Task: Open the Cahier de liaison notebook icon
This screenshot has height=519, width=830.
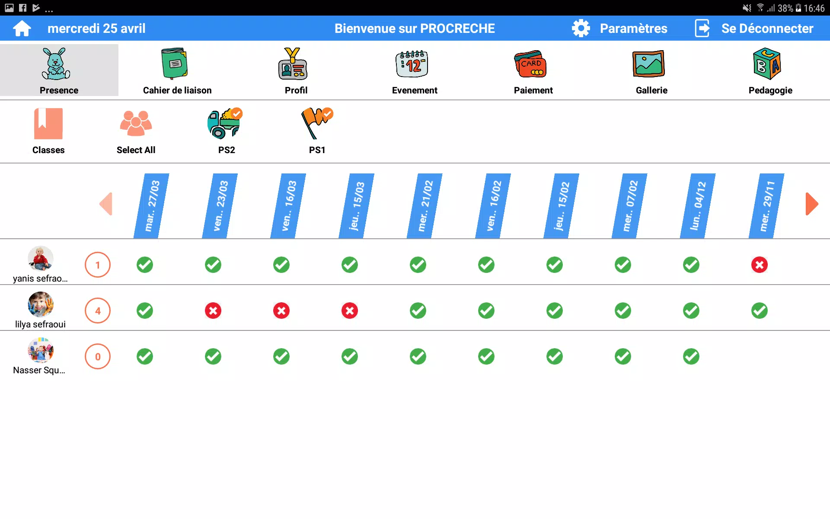Action: click(x=175, y=64)
